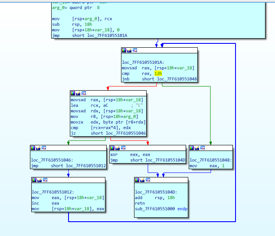Click group-nodes icon of 'lea rcx, aC' block
Screen dimensions: 275x236
(84, 93)
